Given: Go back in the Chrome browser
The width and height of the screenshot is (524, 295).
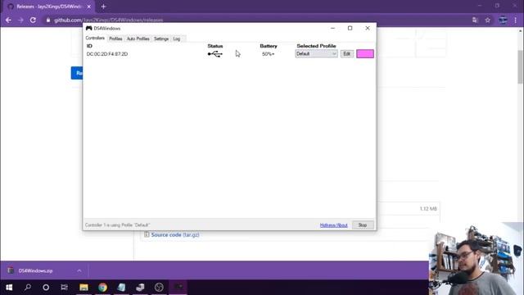Looking at the screenshot, I should pos(8,20).
